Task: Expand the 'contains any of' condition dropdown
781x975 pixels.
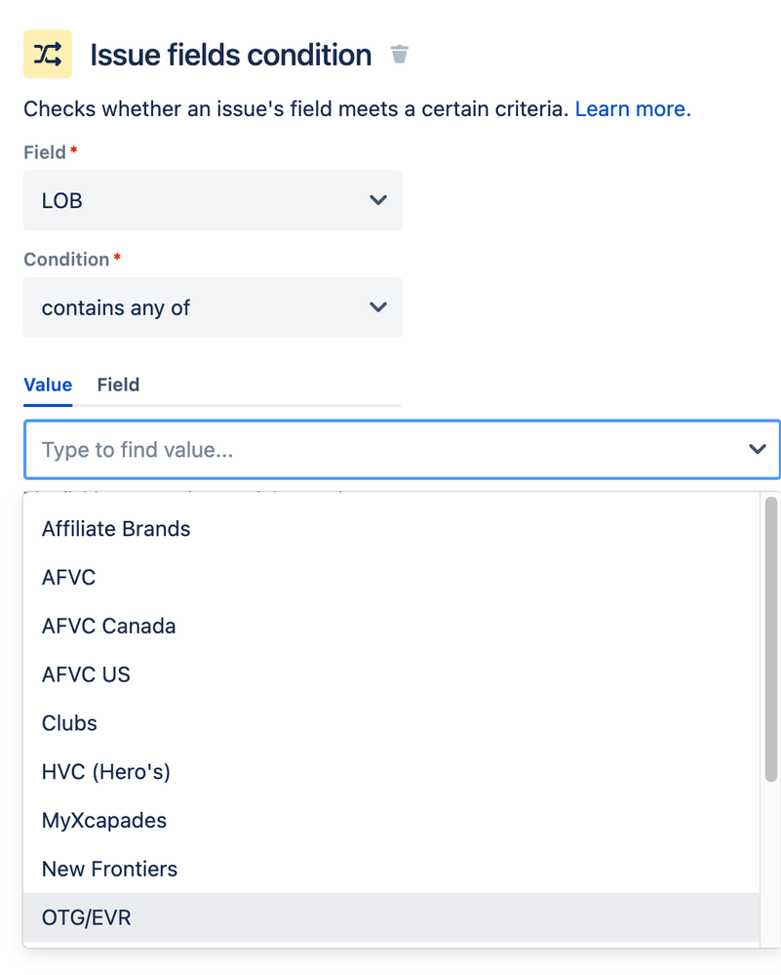Action: pos(213,308)
